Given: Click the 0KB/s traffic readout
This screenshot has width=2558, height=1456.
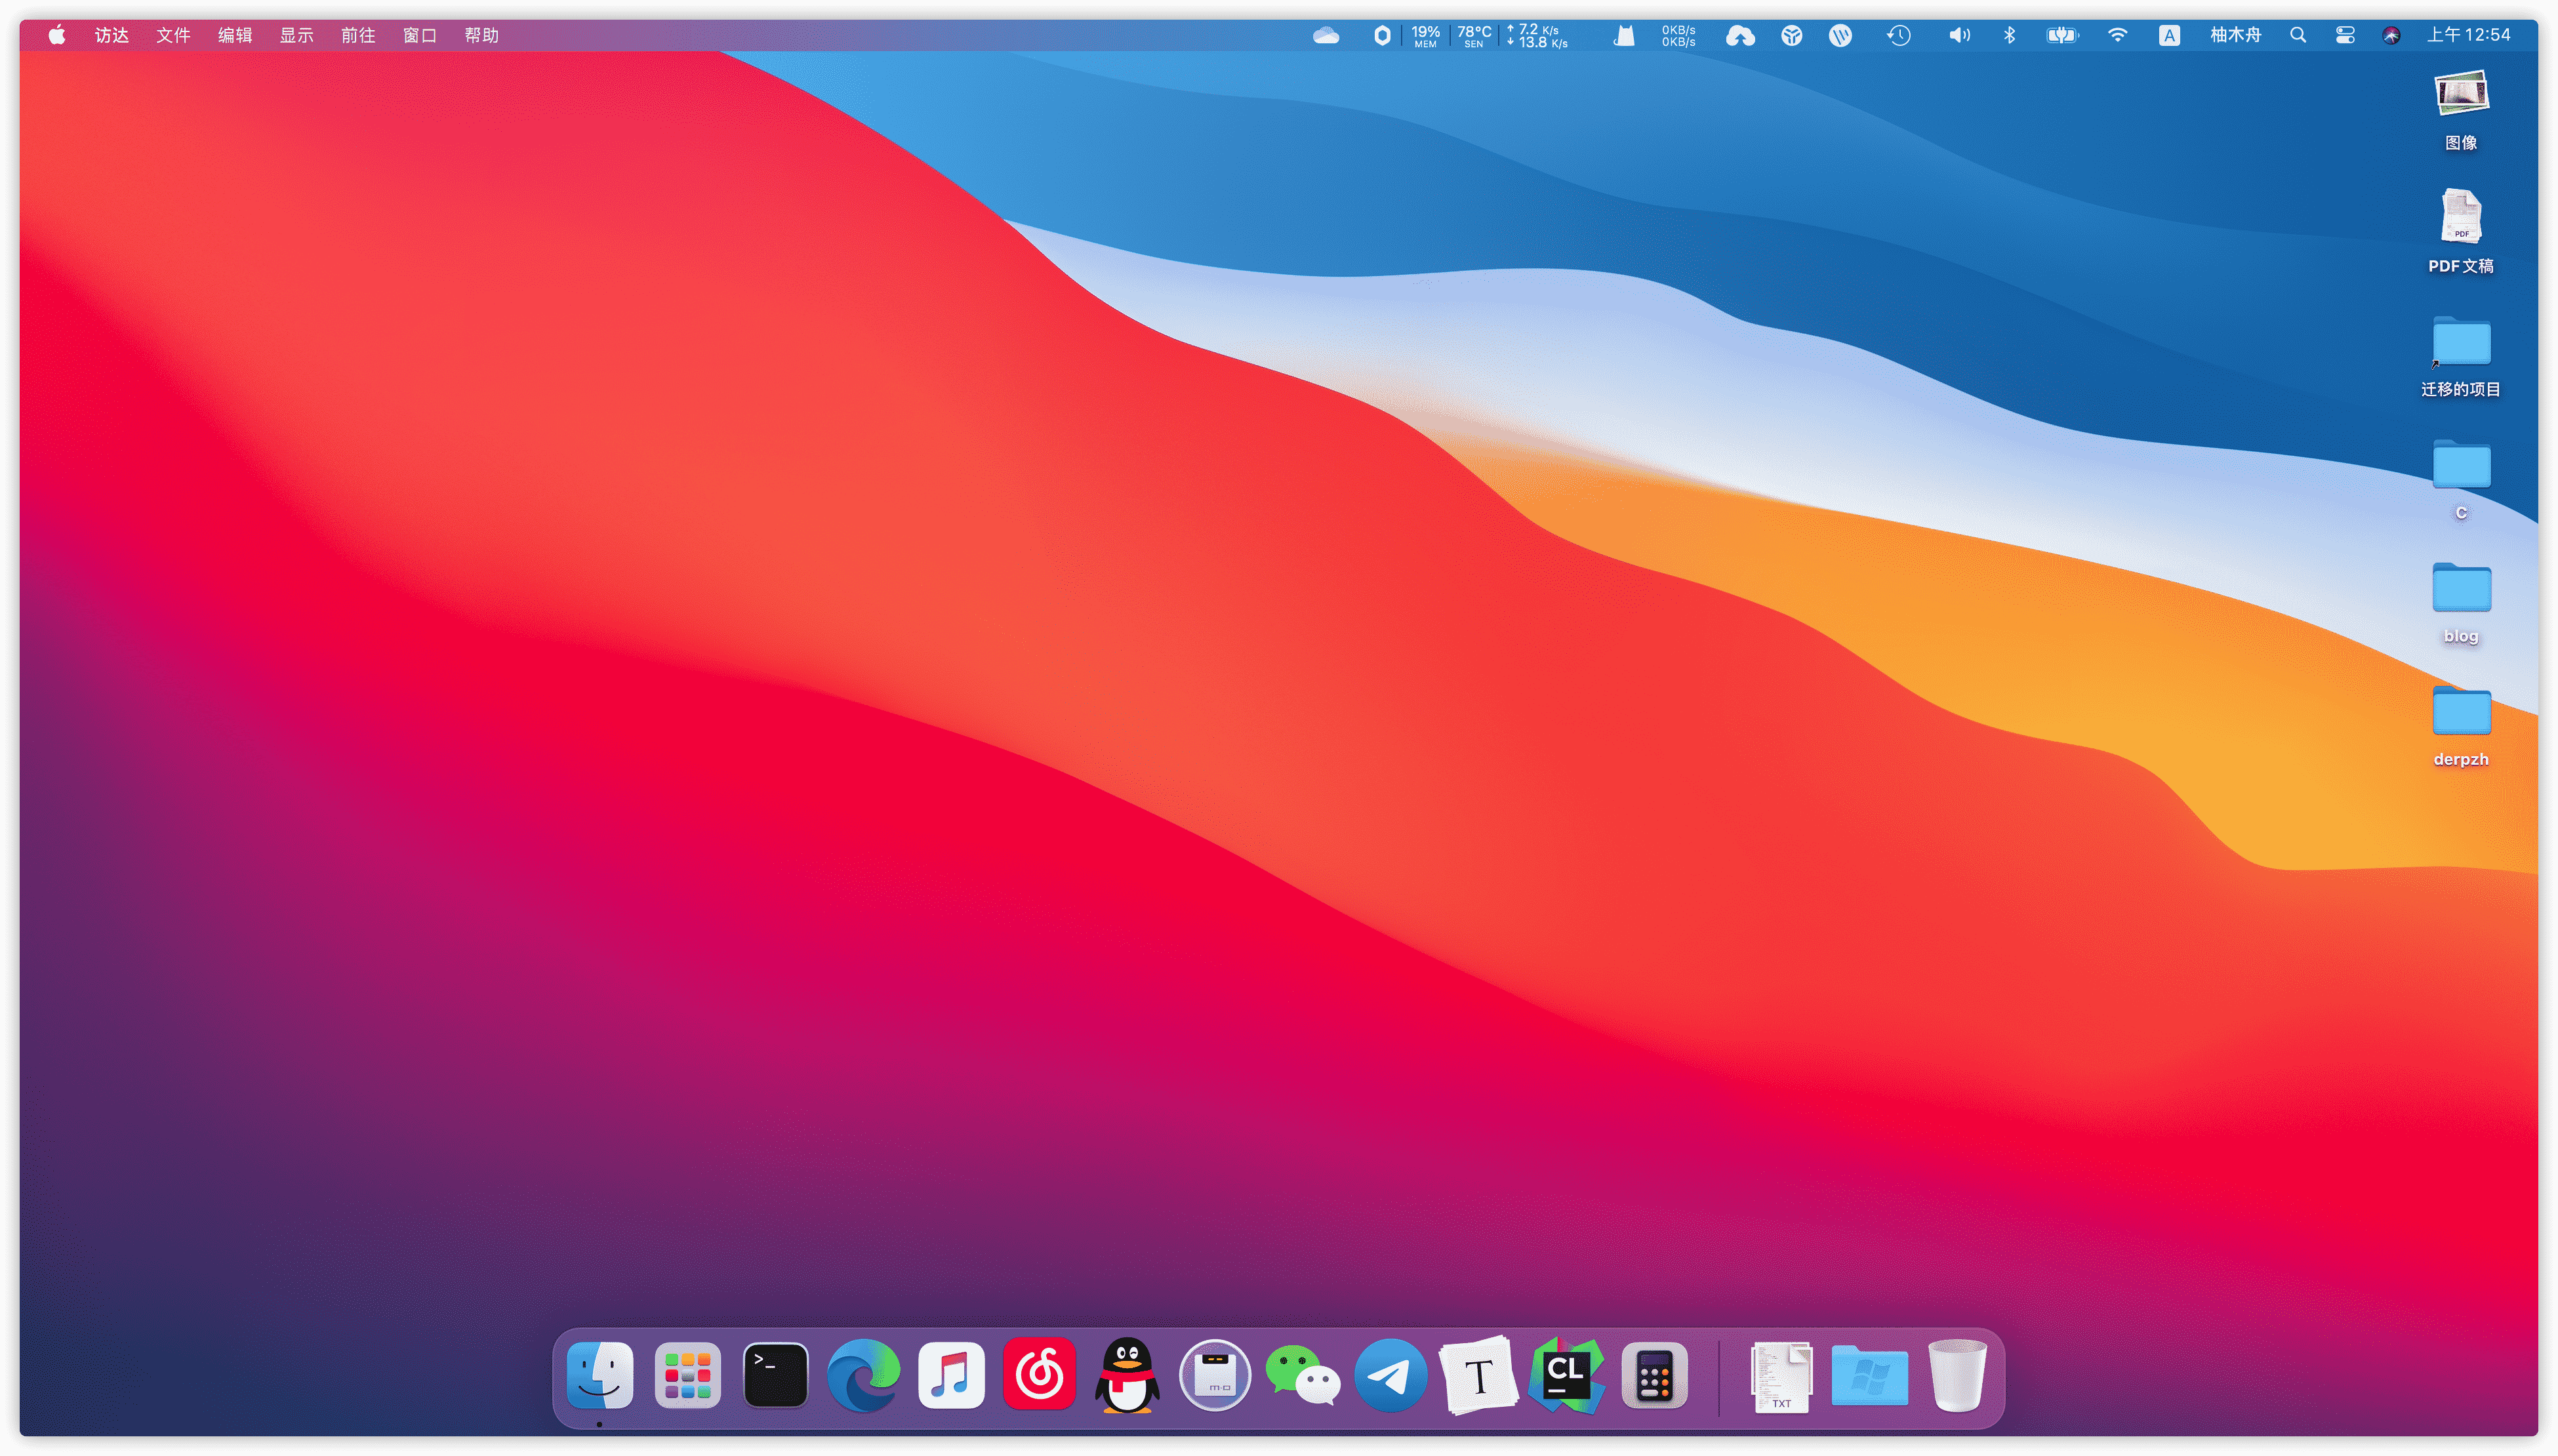Looking at the screenshot, I should click(1679, 35).
